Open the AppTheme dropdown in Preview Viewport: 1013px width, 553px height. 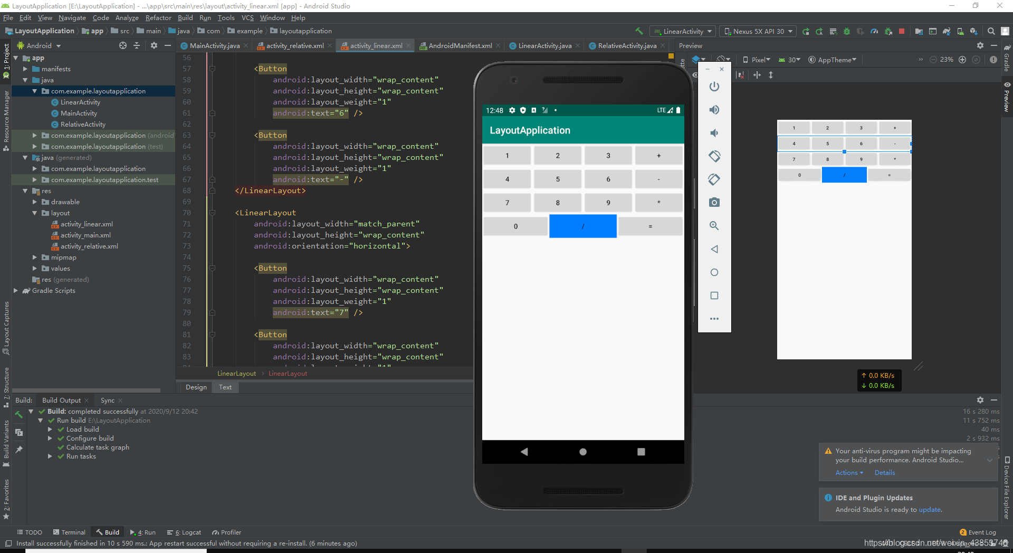click(833, 60)
